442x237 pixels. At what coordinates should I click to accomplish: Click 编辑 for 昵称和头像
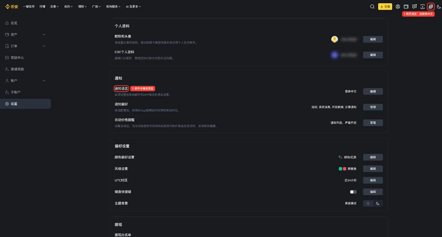click(x=373, y=39)
